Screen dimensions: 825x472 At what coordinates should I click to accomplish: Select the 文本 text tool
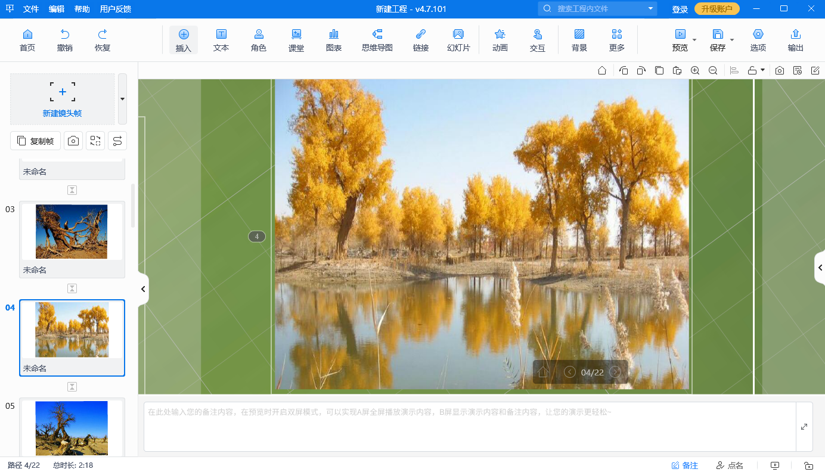(x=221, y=40)
